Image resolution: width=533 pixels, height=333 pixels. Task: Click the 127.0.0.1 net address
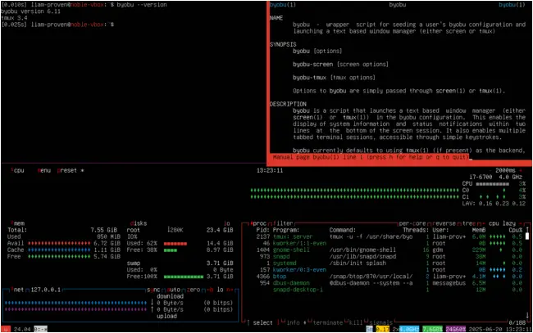[x=46, y=290]
